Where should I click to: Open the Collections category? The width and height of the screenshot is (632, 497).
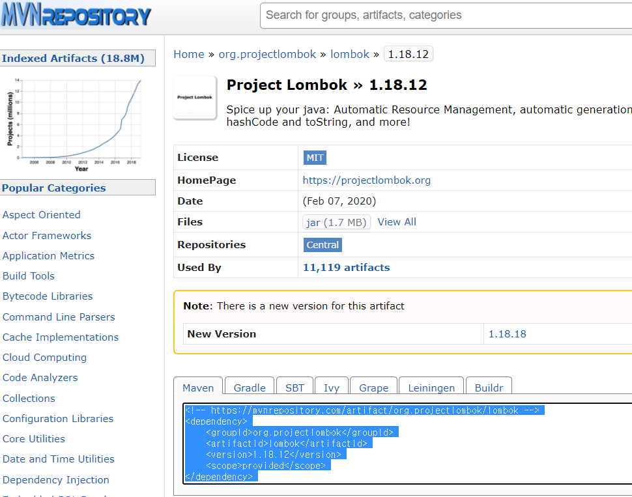[29, 398]
